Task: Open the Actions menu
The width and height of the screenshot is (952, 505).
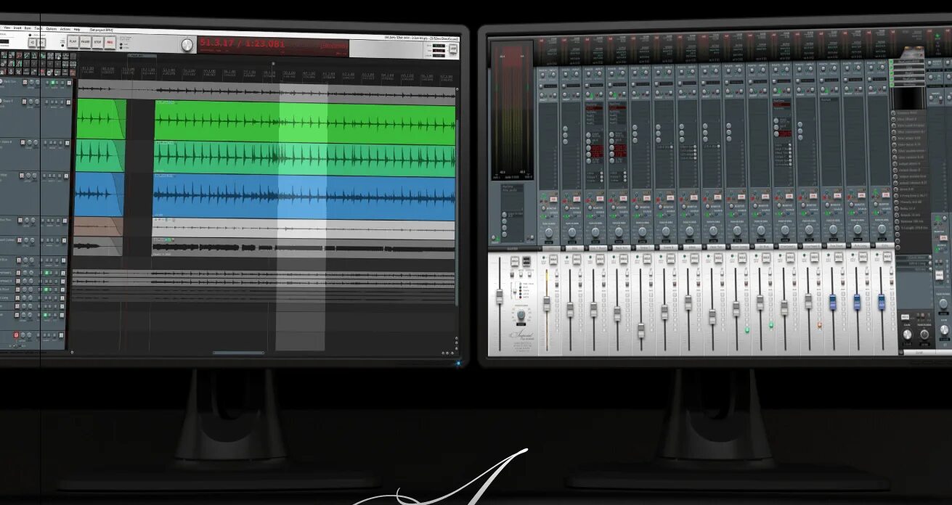Action: coord(65,28)
